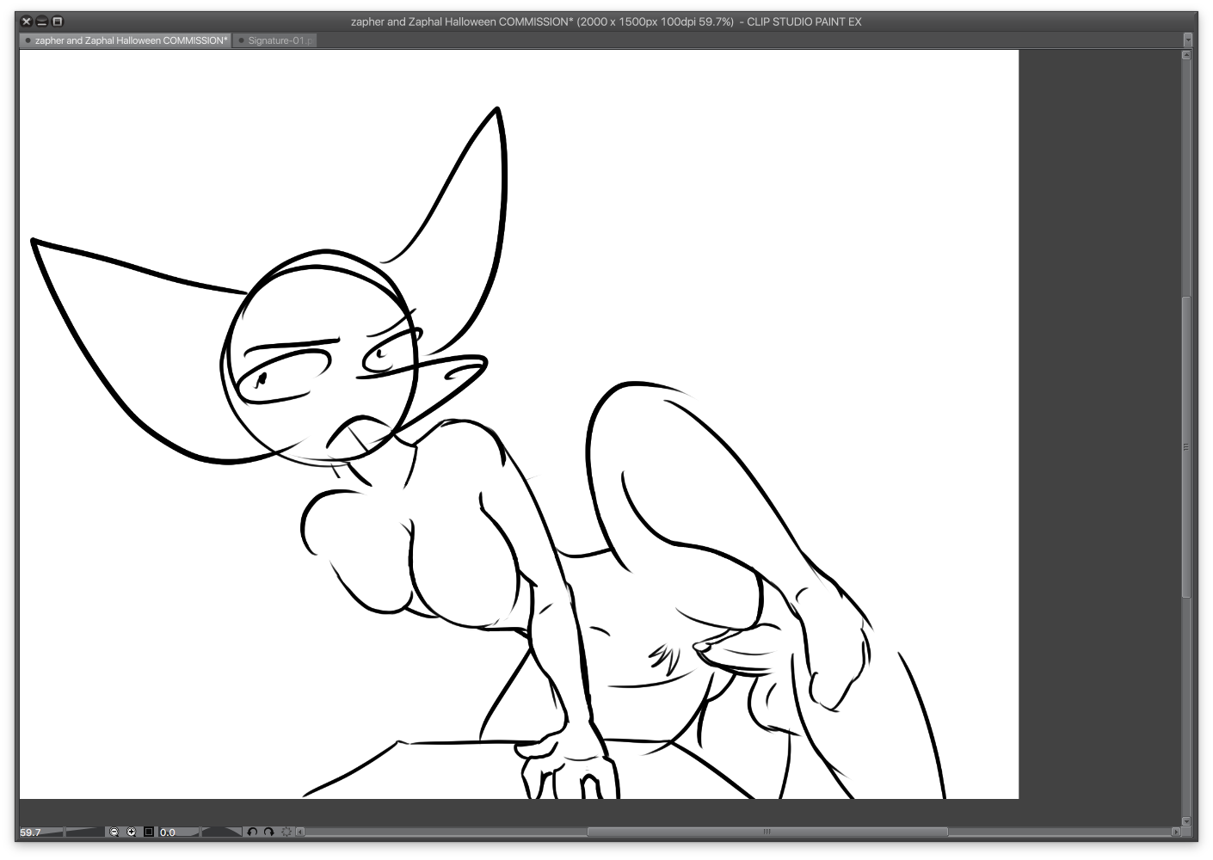Click the vertical scrollbar thumb
This screenshot has width=1213, height=860.
tap(1187, 447)
